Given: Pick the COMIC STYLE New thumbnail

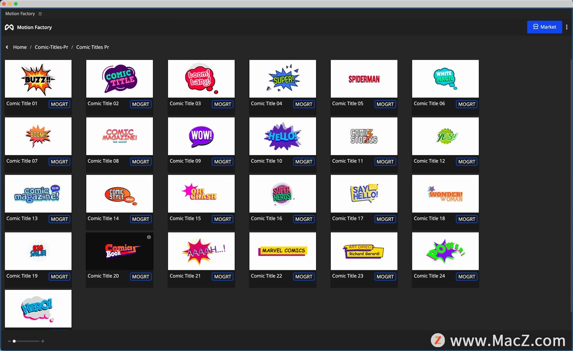Looking at the screenshot, I should 120,194.
